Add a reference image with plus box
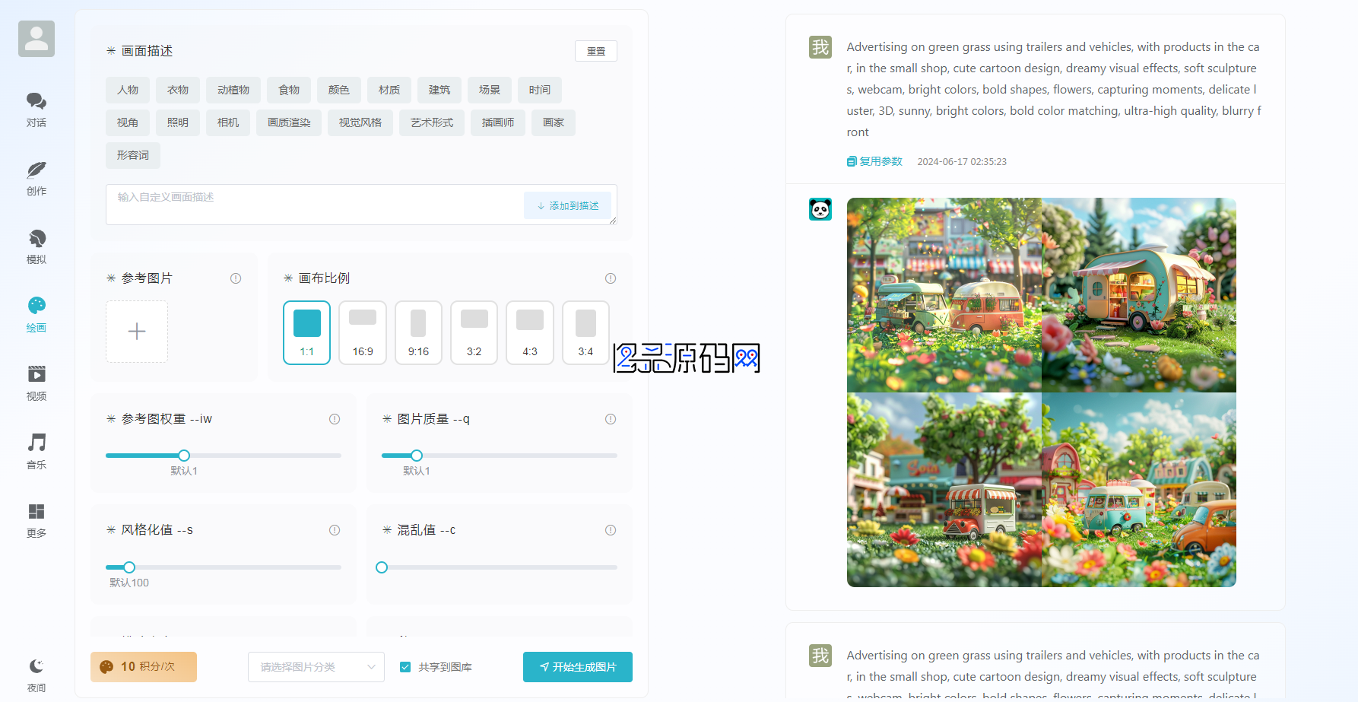Image resolution: width=1358 pixels, height=702 pixels. pyautogui.click(x=137, y=332)
